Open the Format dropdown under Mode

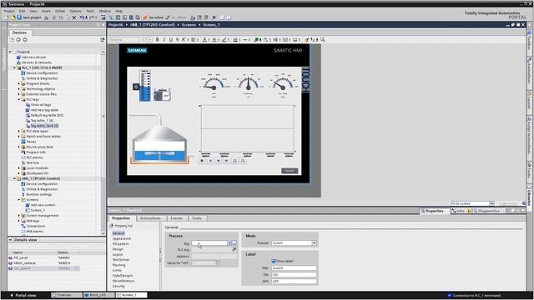pyautogui.click(x=314, y=243)
